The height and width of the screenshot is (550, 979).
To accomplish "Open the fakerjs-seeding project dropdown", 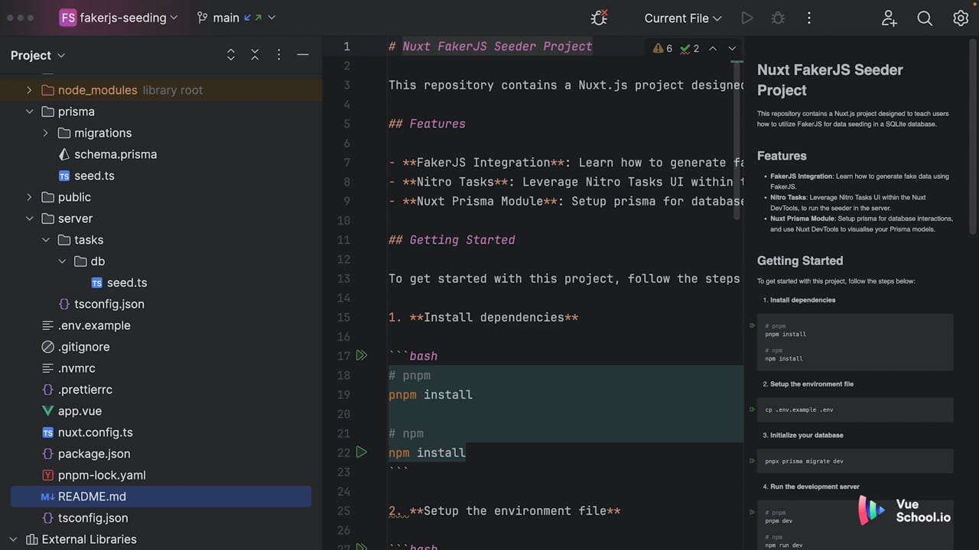I will pos(119,18).
